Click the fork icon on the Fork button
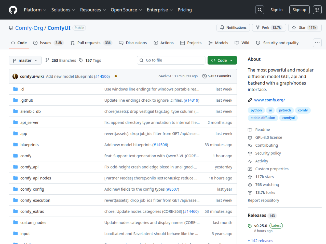The height and width of the screenshot is (244, 326). (x=258, y=27)
